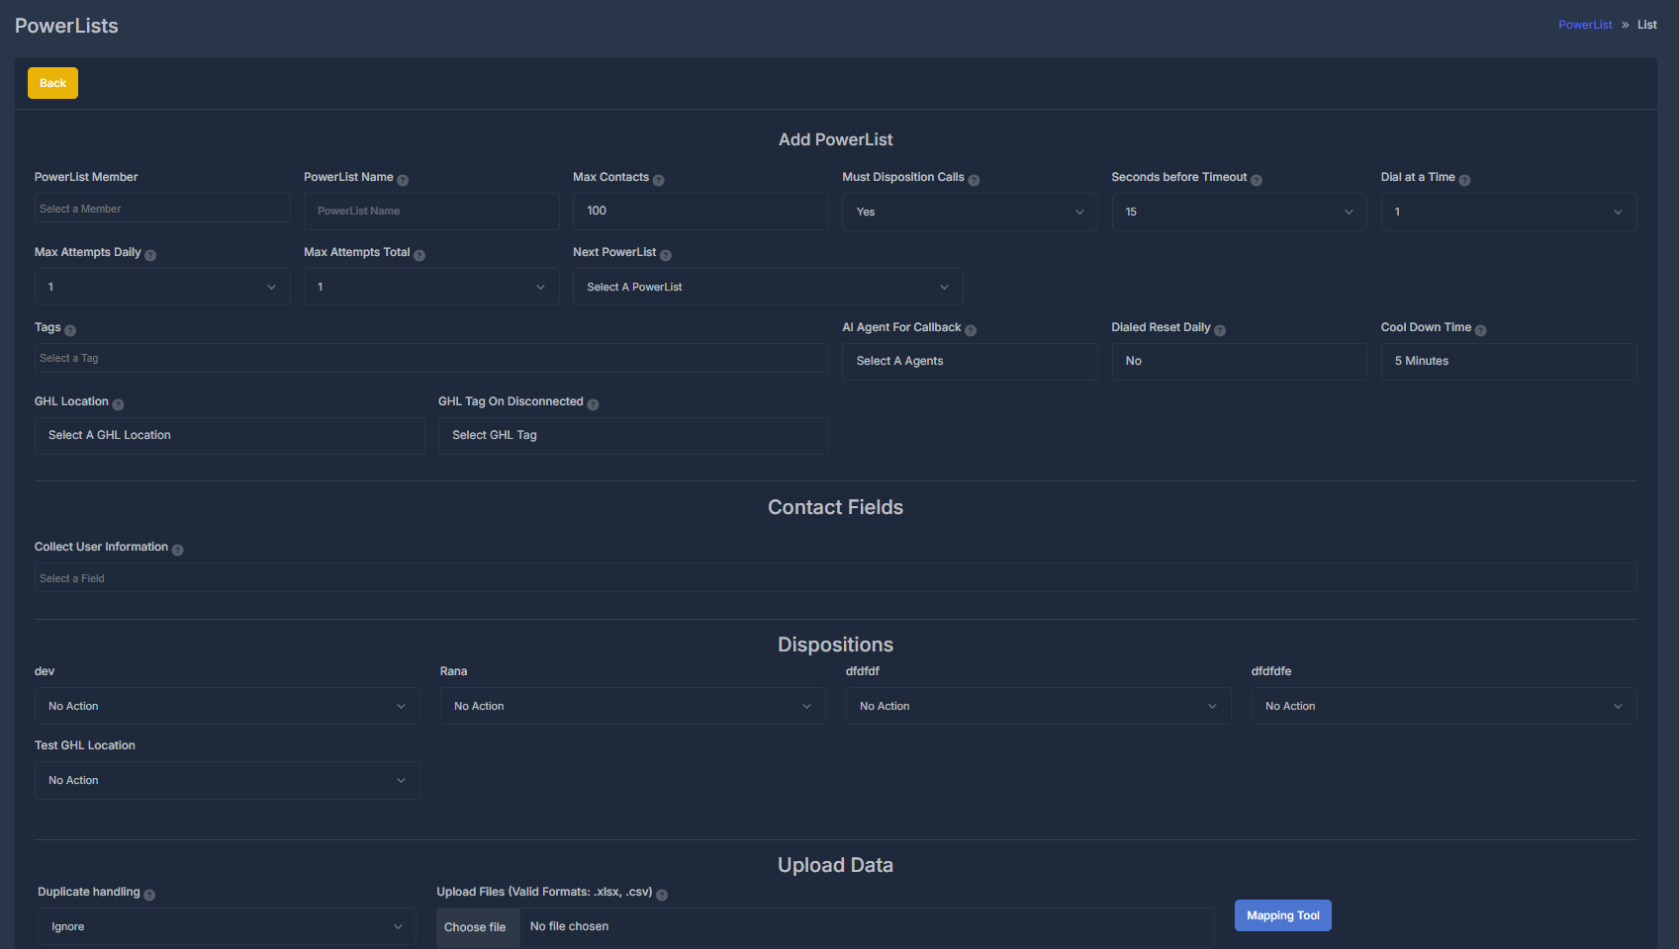Viewport: 1679px width, 949px height.
Task: View the Duplicate handling help tooltip
Action: click(150, 893)
